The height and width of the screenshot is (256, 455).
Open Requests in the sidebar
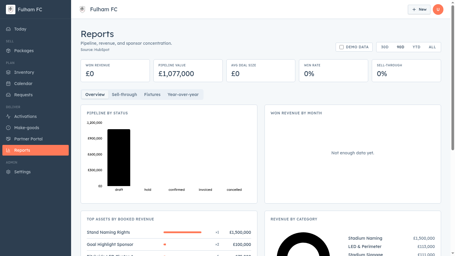(36, 95)
